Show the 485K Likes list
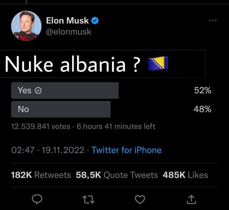 pyautogui.click(x=185, y=175)
